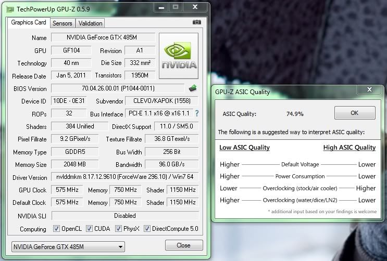Screen dimensions: 387x261
Task: Click the Transistors field 1950M
Action: coord(140,75)
